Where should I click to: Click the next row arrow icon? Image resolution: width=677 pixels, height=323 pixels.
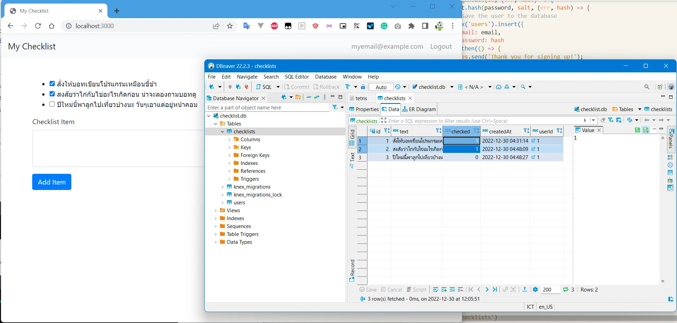pos(487,289)
